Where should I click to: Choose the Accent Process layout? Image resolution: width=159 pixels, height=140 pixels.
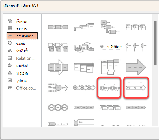(136, 27)
